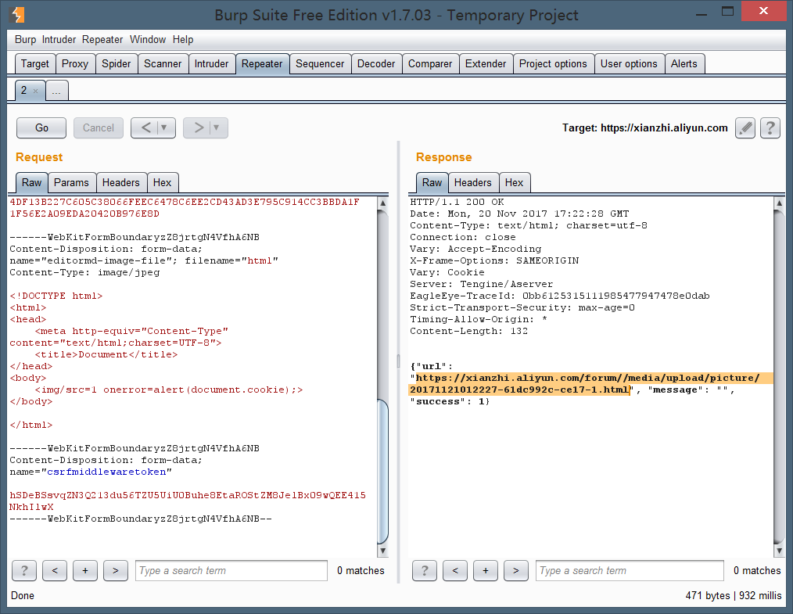Click the edit target pencil icon
The width and height of the screenshot is (793, 614).
pyautogui.click(x=745, y=128)
